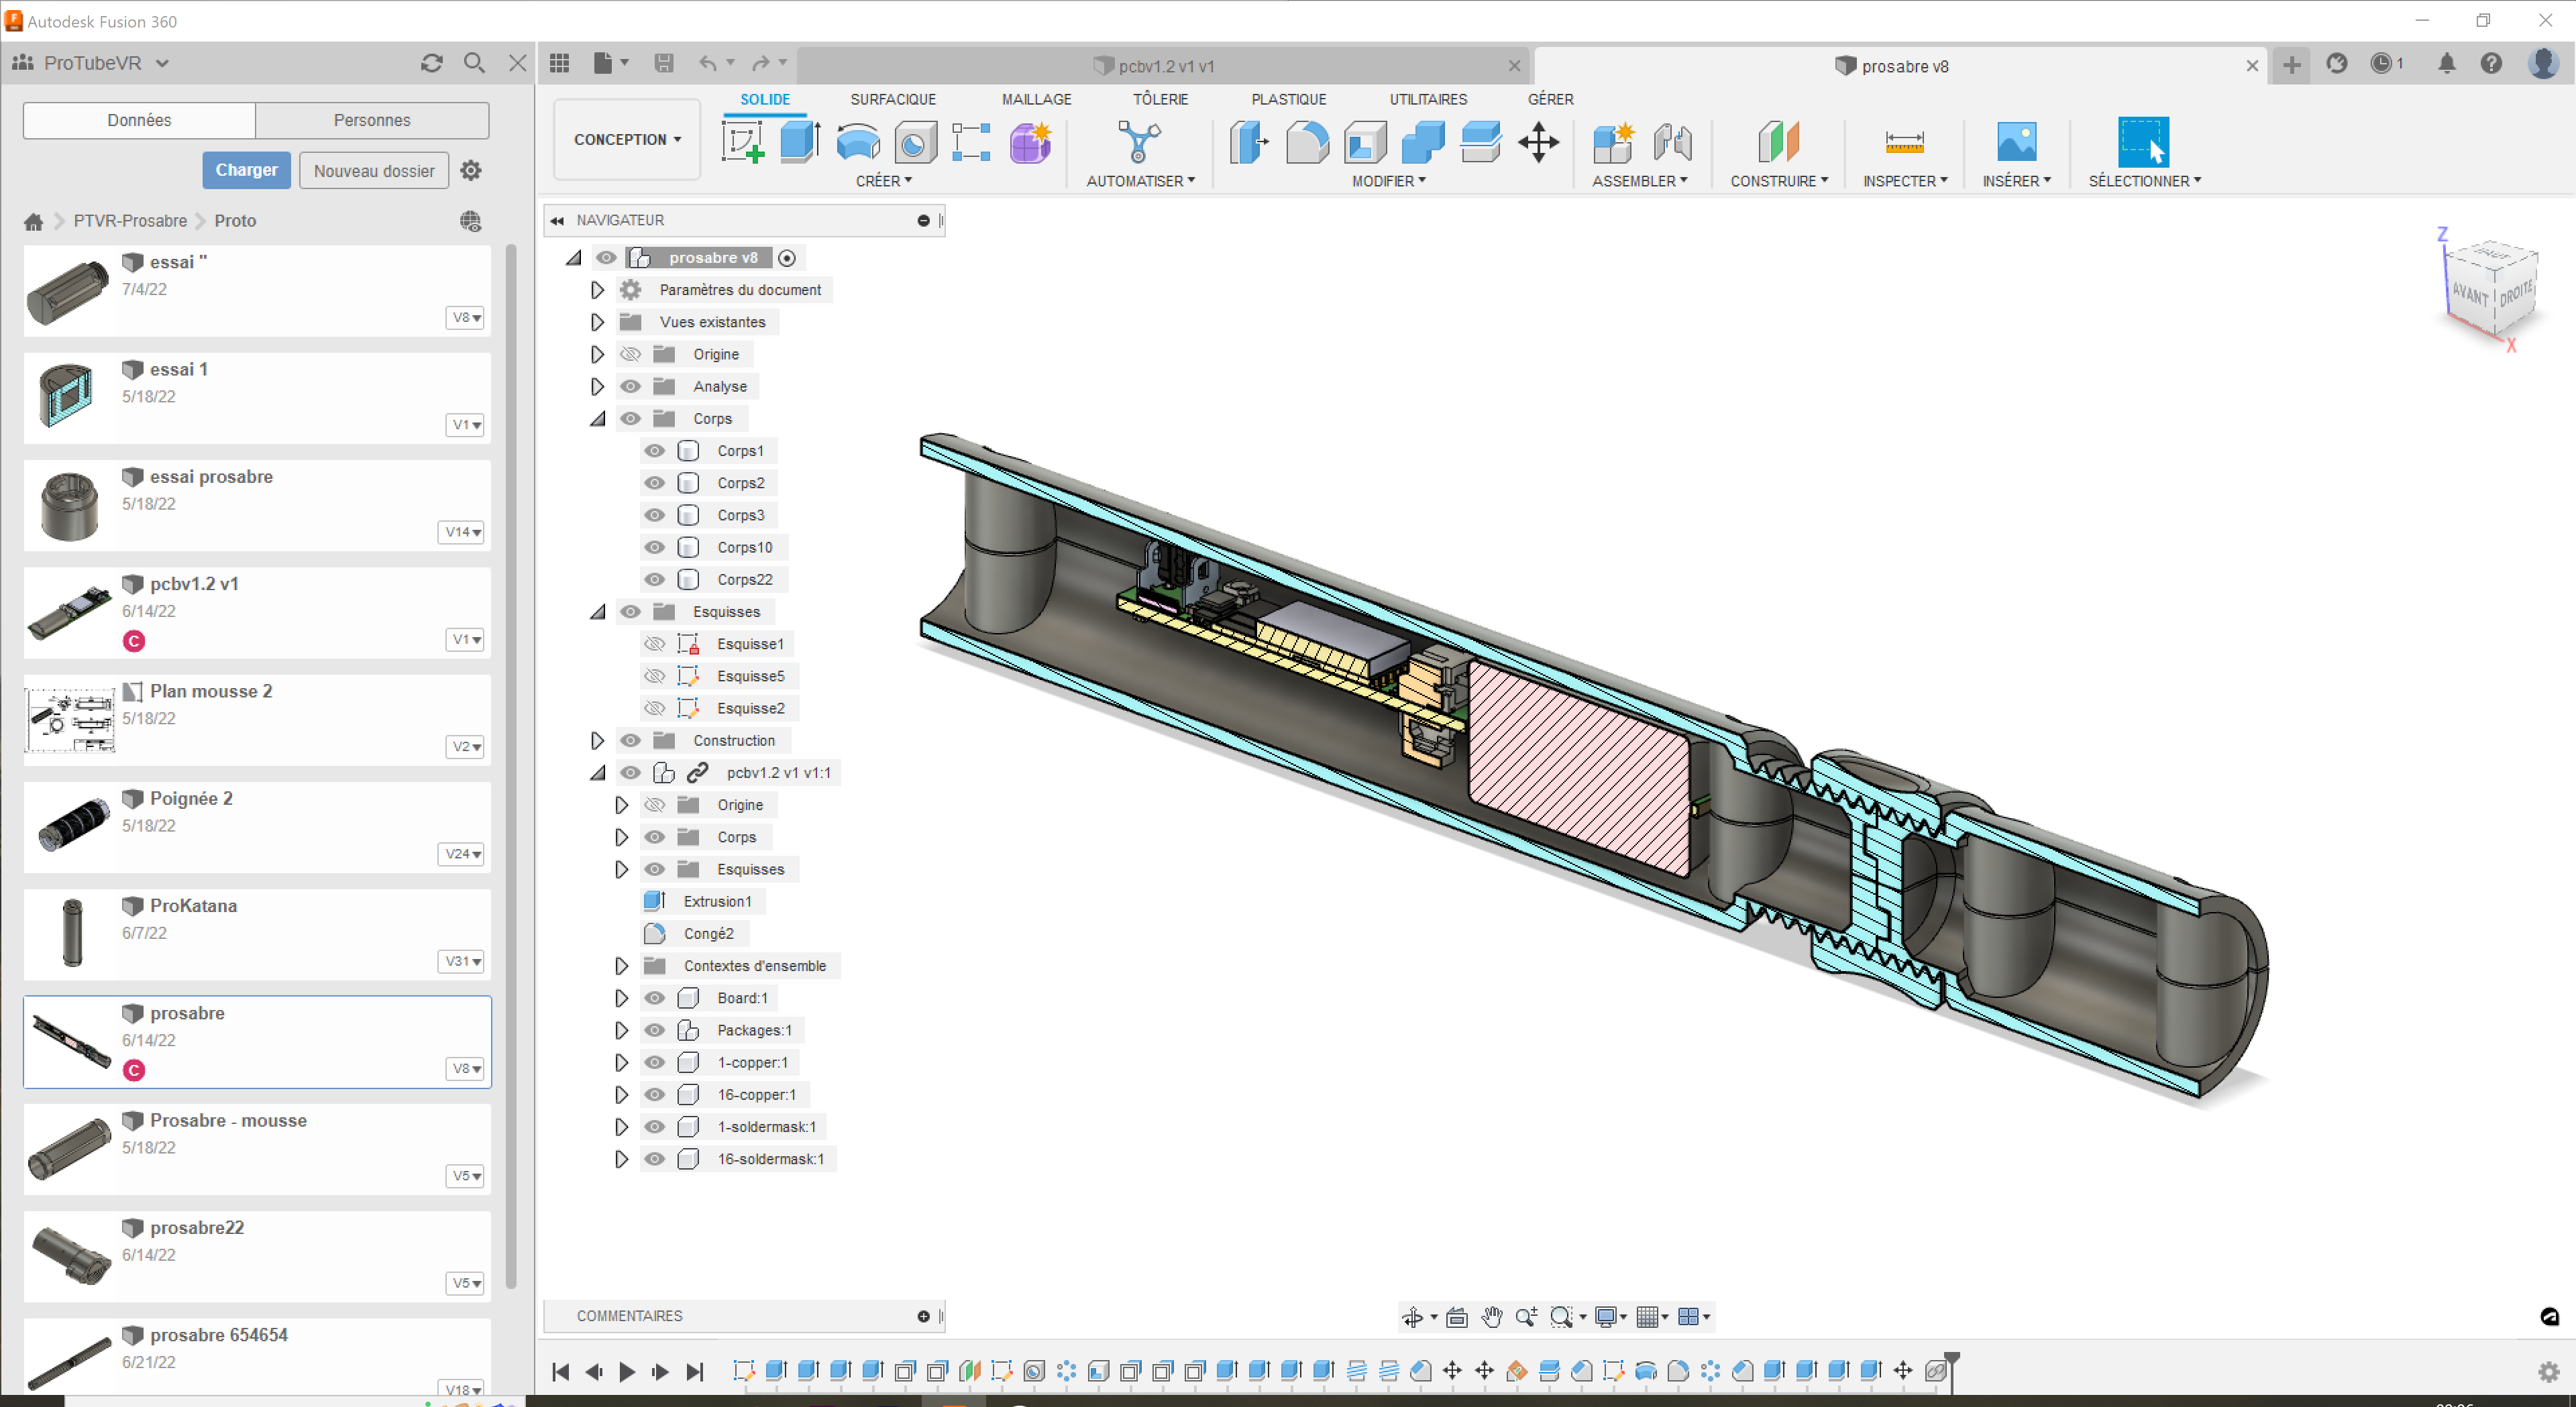This screenshot has height=1407, width=2576.
Task: Select the Revolve tool
Action: [858, 141]
